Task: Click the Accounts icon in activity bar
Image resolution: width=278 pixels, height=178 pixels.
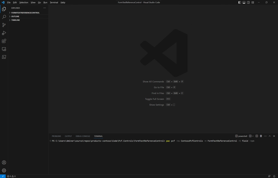Action: (4, 163)
